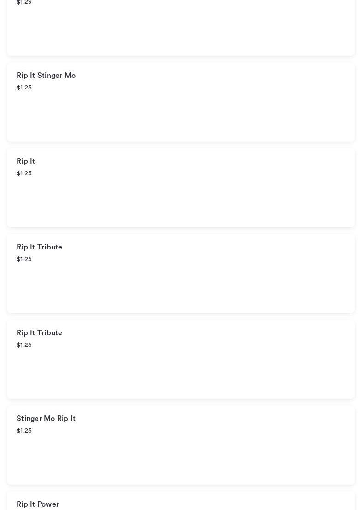Open the Rip It Power item title

tap(38, 504)
